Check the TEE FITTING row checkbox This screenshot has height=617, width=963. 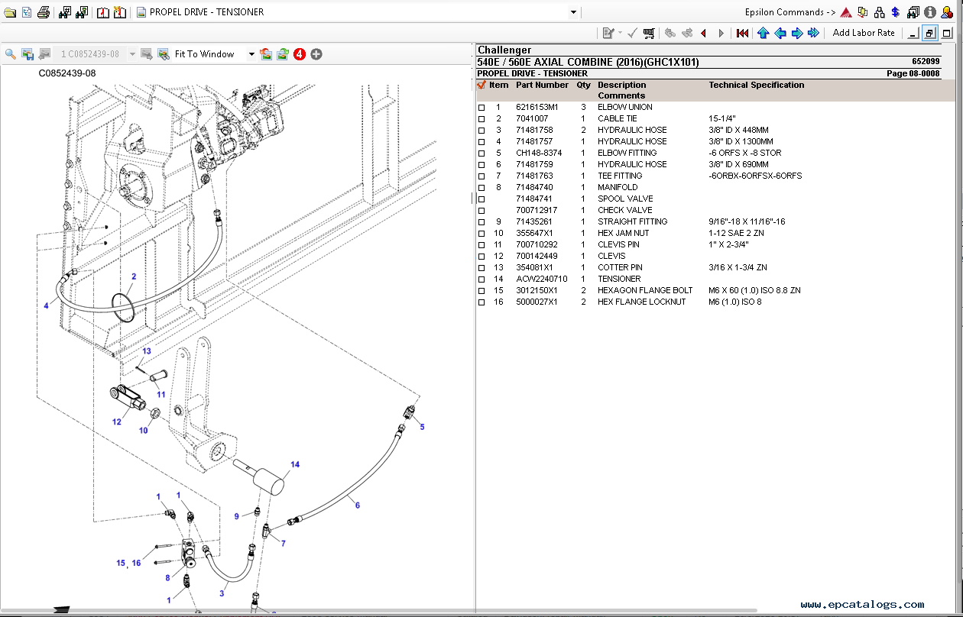(481, 176)
